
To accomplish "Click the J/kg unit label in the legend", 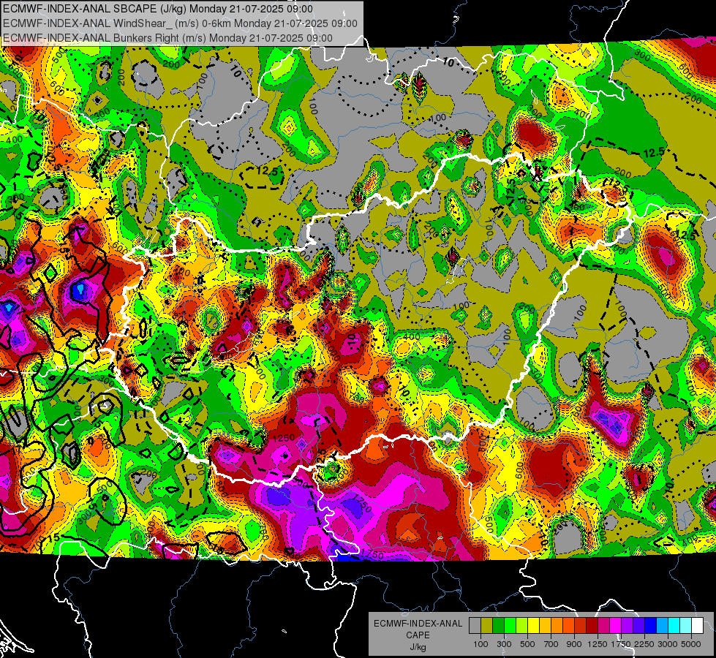I will [x=418, y=647].
